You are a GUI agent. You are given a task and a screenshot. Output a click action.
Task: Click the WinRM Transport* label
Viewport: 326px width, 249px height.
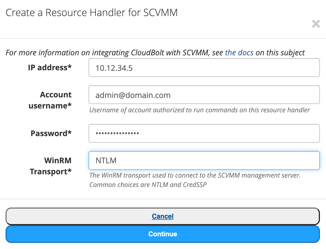[51, 166]
